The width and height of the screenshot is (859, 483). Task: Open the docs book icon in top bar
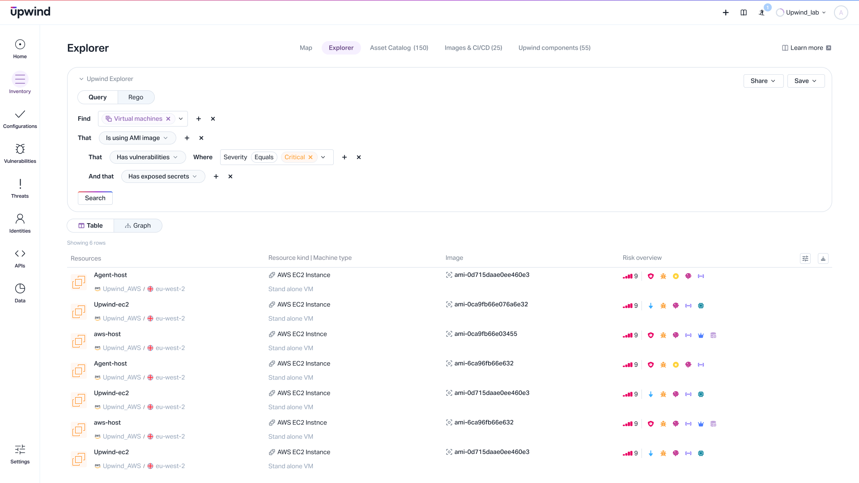(744, 13)
